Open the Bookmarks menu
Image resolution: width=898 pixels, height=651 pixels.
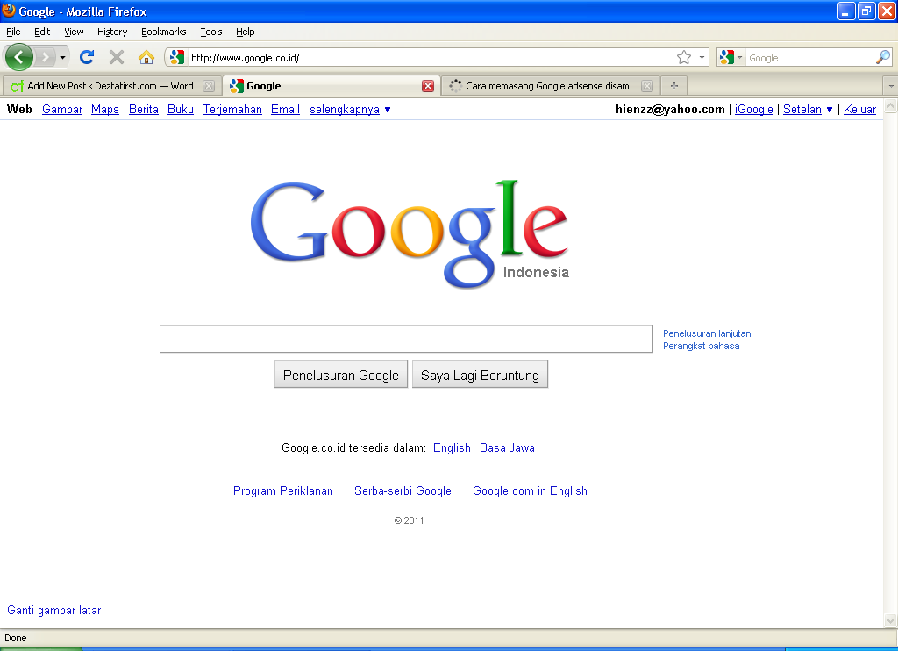pos(164,32)
